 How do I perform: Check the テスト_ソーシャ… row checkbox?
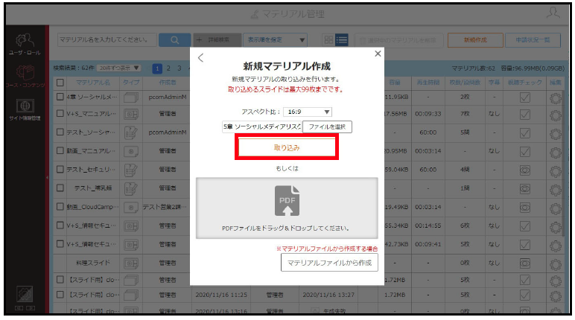click(x=60, y=132)
